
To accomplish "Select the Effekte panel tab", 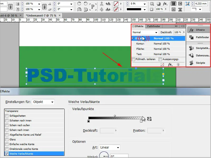I will [x=138, y=26].
